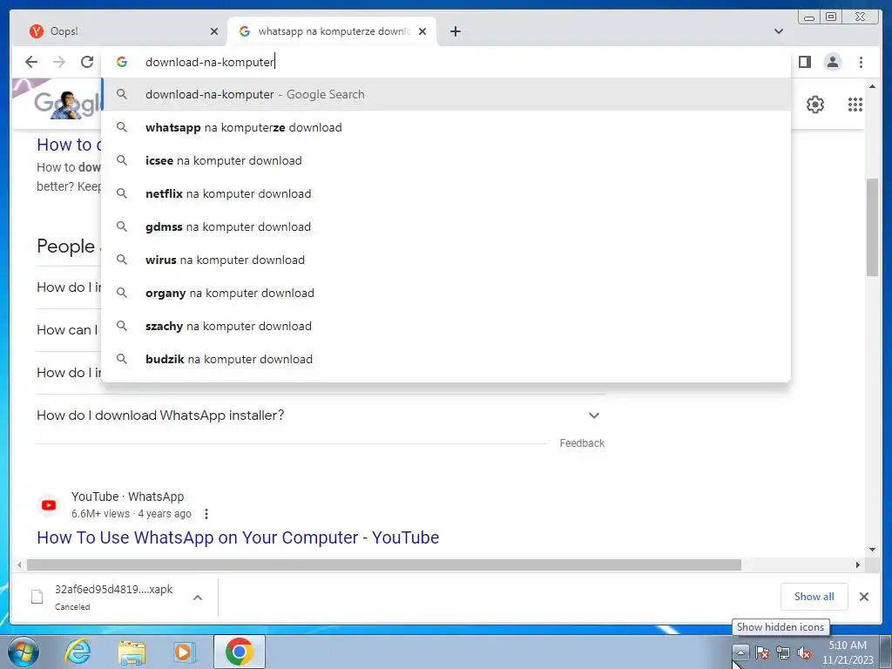Choose suggestion whatsapp na komputerze download
The width and height of the screenshot is (892, 669).
pyautogui.click(x=446, y=127)
